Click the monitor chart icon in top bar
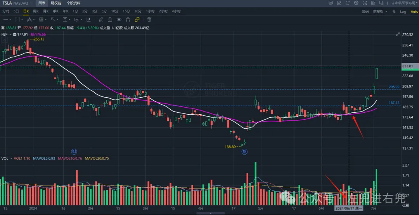 [x=331, y=3]
